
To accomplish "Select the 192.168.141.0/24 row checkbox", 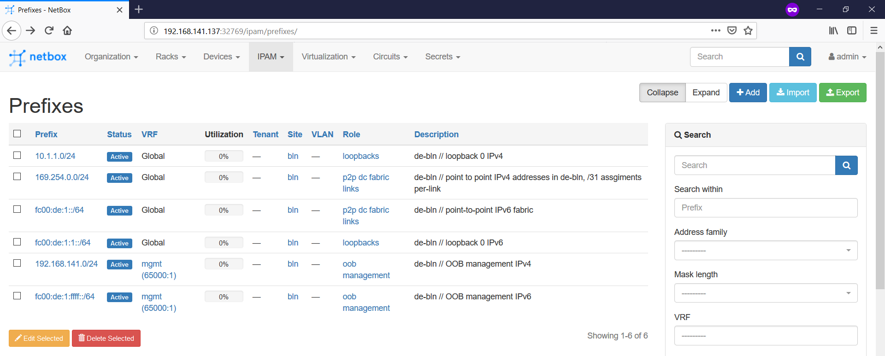I will [17, 263].
